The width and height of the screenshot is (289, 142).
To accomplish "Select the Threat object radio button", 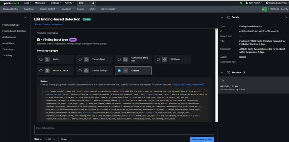I will coord(80,59).
